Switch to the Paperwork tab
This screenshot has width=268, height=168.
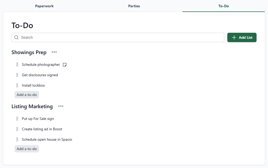44,6
